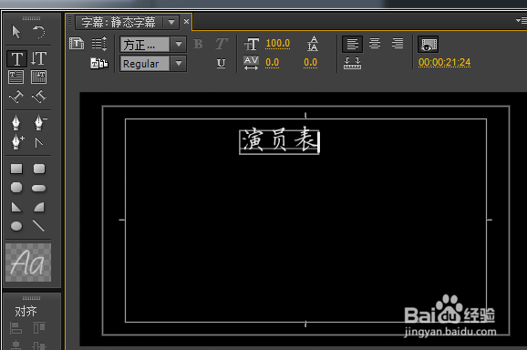
Task: Select the Selection arrow tool
Action: coord(15,32)
